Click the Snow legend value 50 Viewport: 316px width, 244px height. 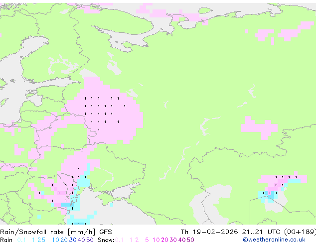(x=190, y=240)
